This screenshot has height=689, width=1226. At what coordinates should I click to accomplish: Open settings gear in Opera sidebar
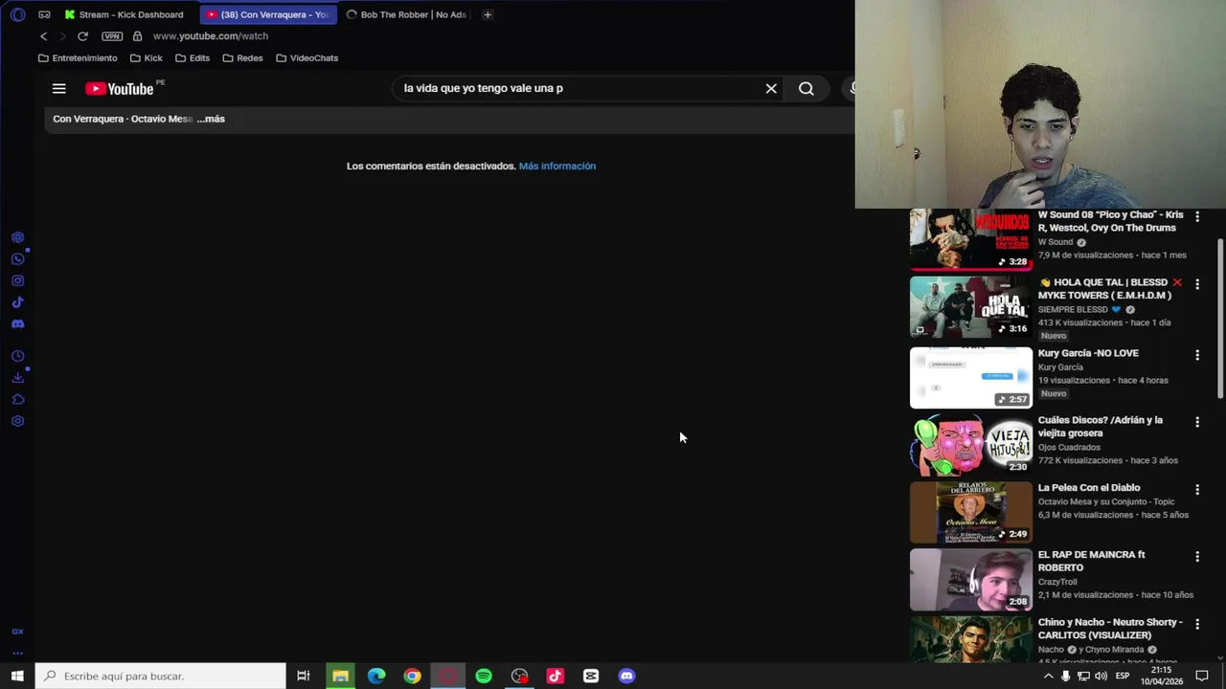click(x=17, y=421)
